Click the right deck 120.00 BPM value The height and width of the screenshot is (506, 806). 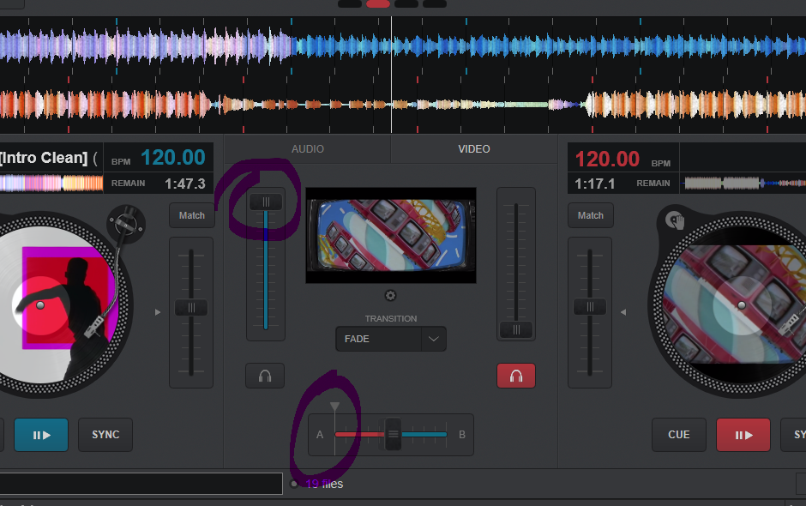click(x=607, y=159)
